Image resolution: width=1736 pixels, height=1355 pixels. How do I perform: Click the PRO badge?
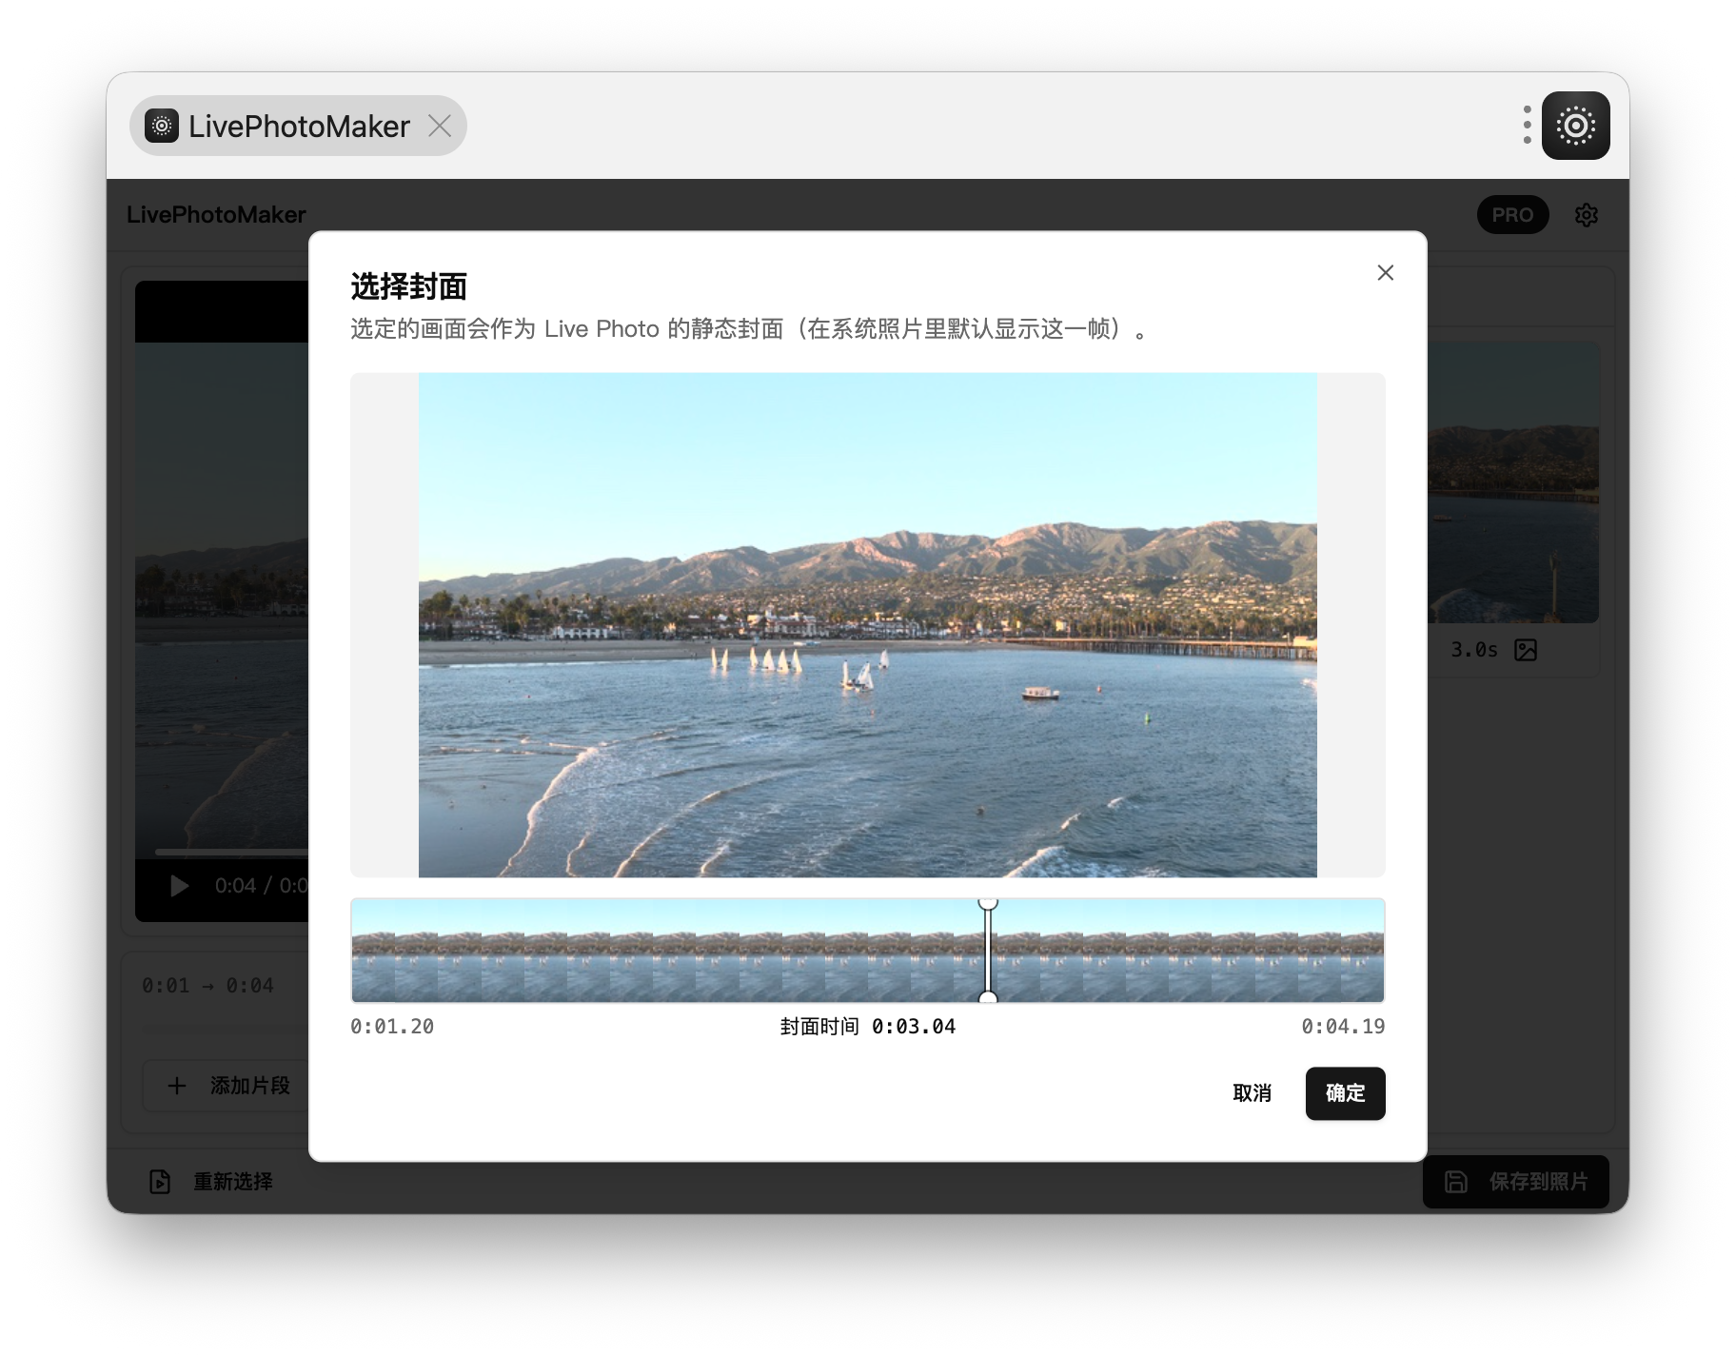(1512, 215)
